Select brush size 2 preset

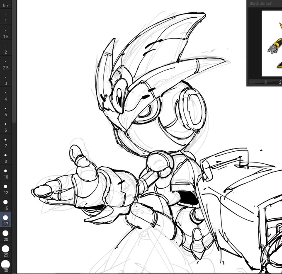[x=5, y=48]
